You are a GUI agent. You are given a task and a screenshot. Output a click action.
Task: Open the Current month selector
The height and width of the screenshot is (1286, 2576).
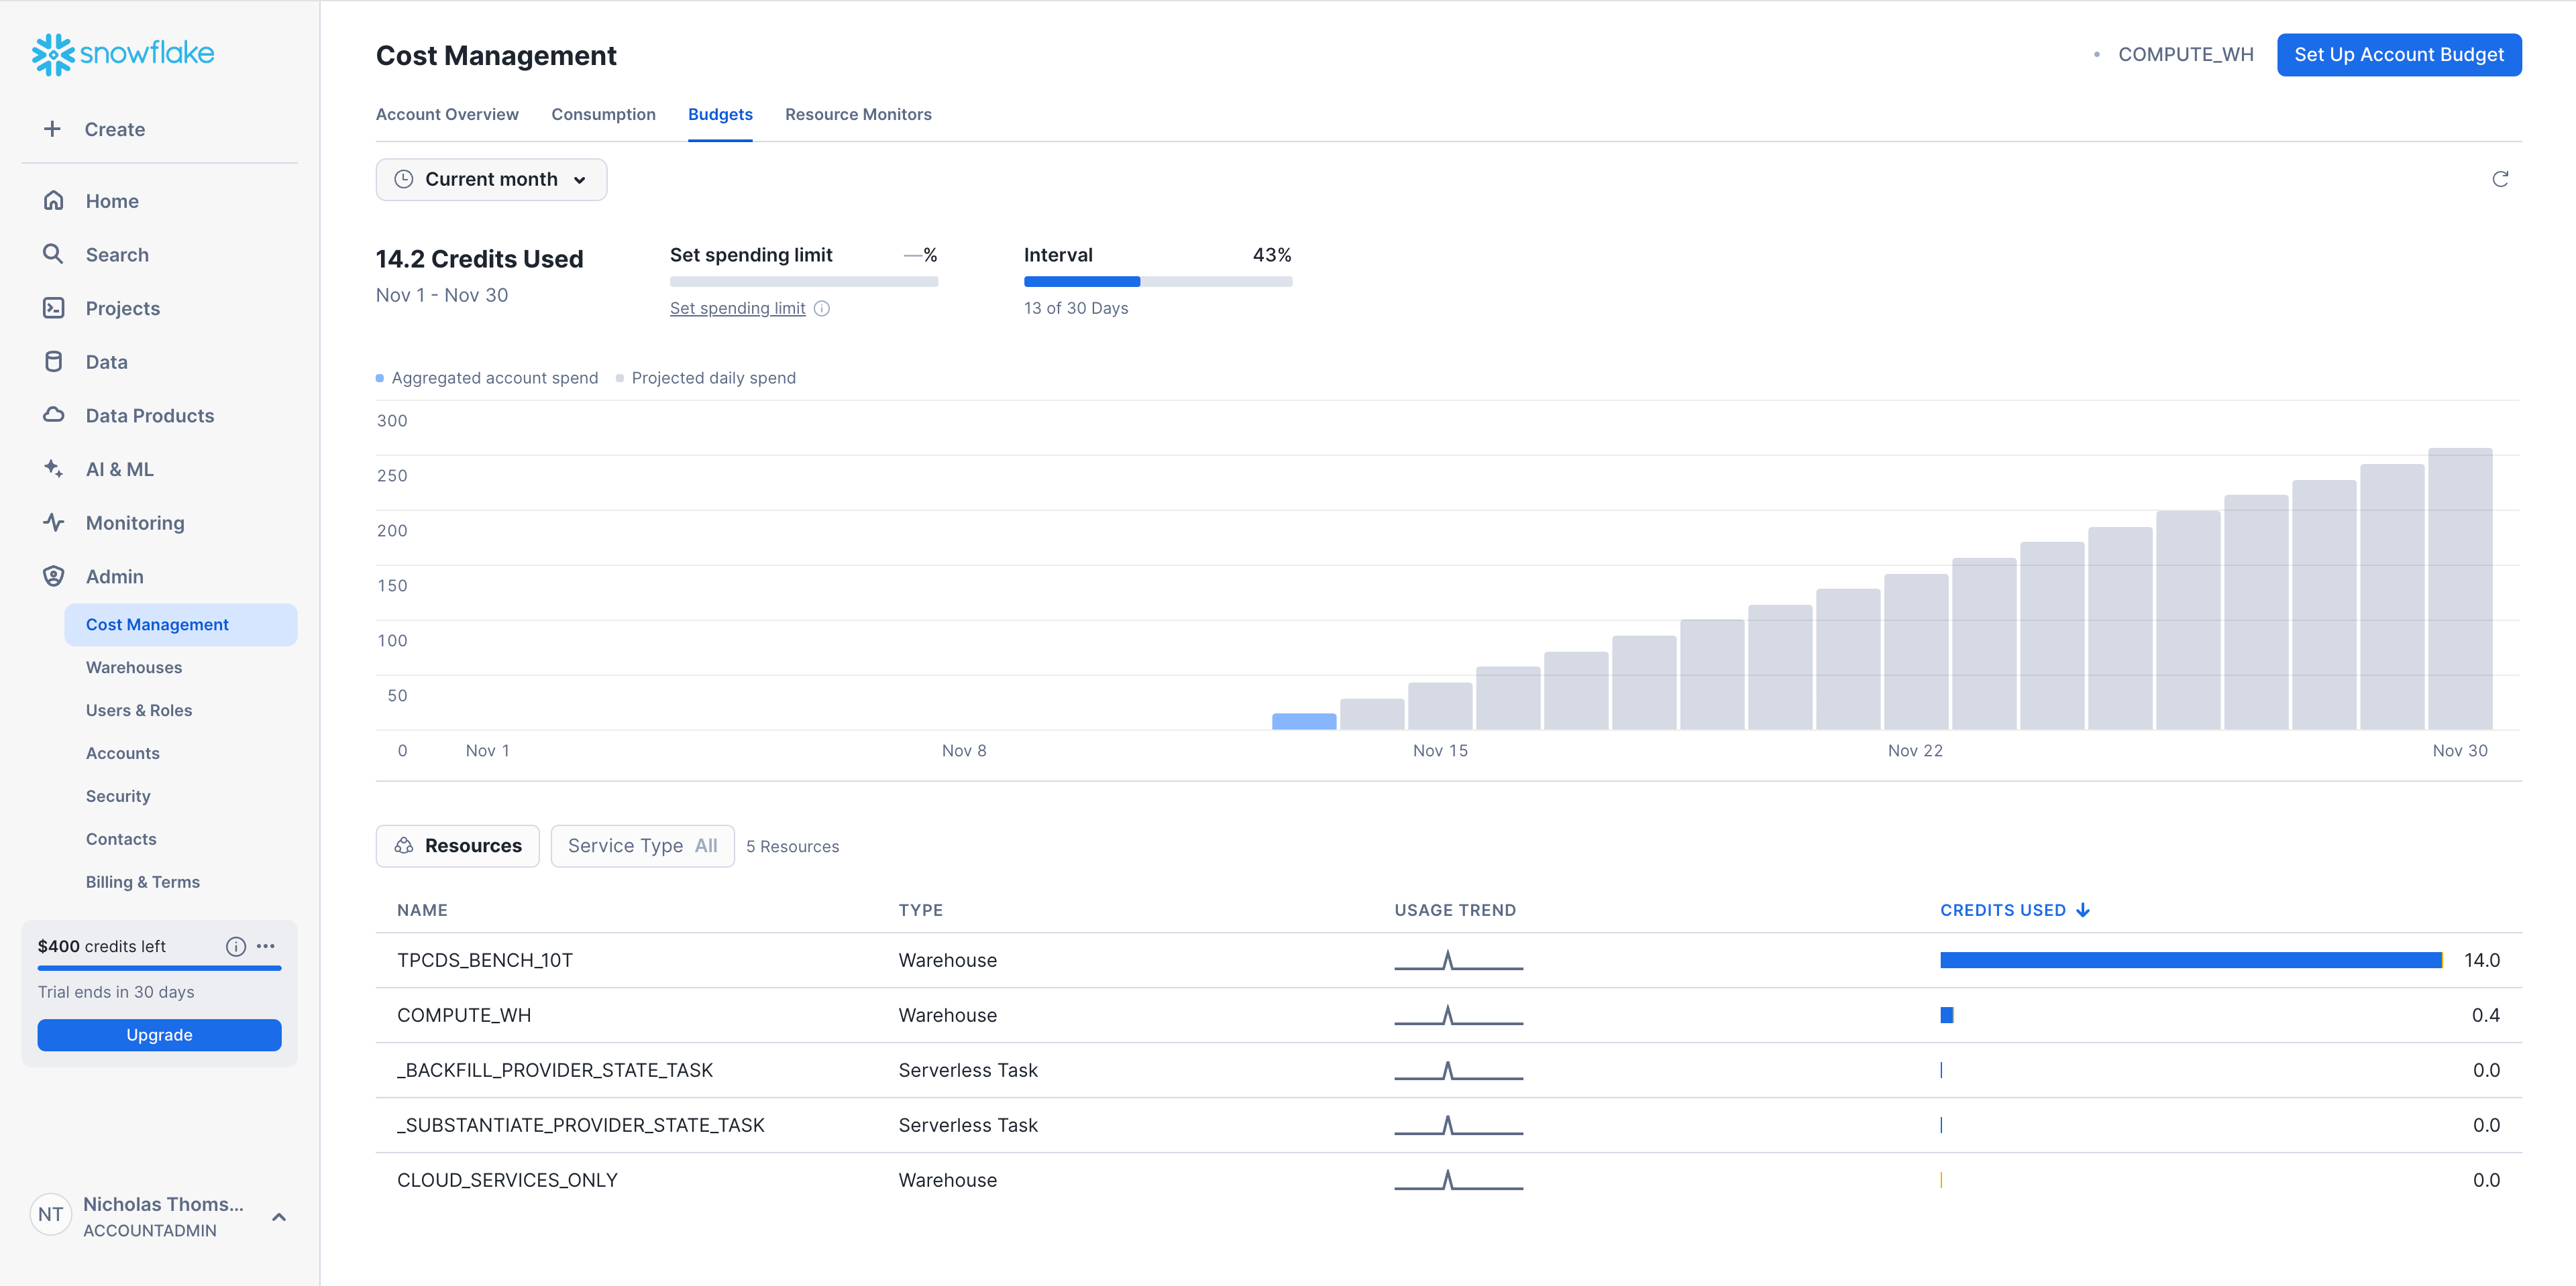[491, 179]
